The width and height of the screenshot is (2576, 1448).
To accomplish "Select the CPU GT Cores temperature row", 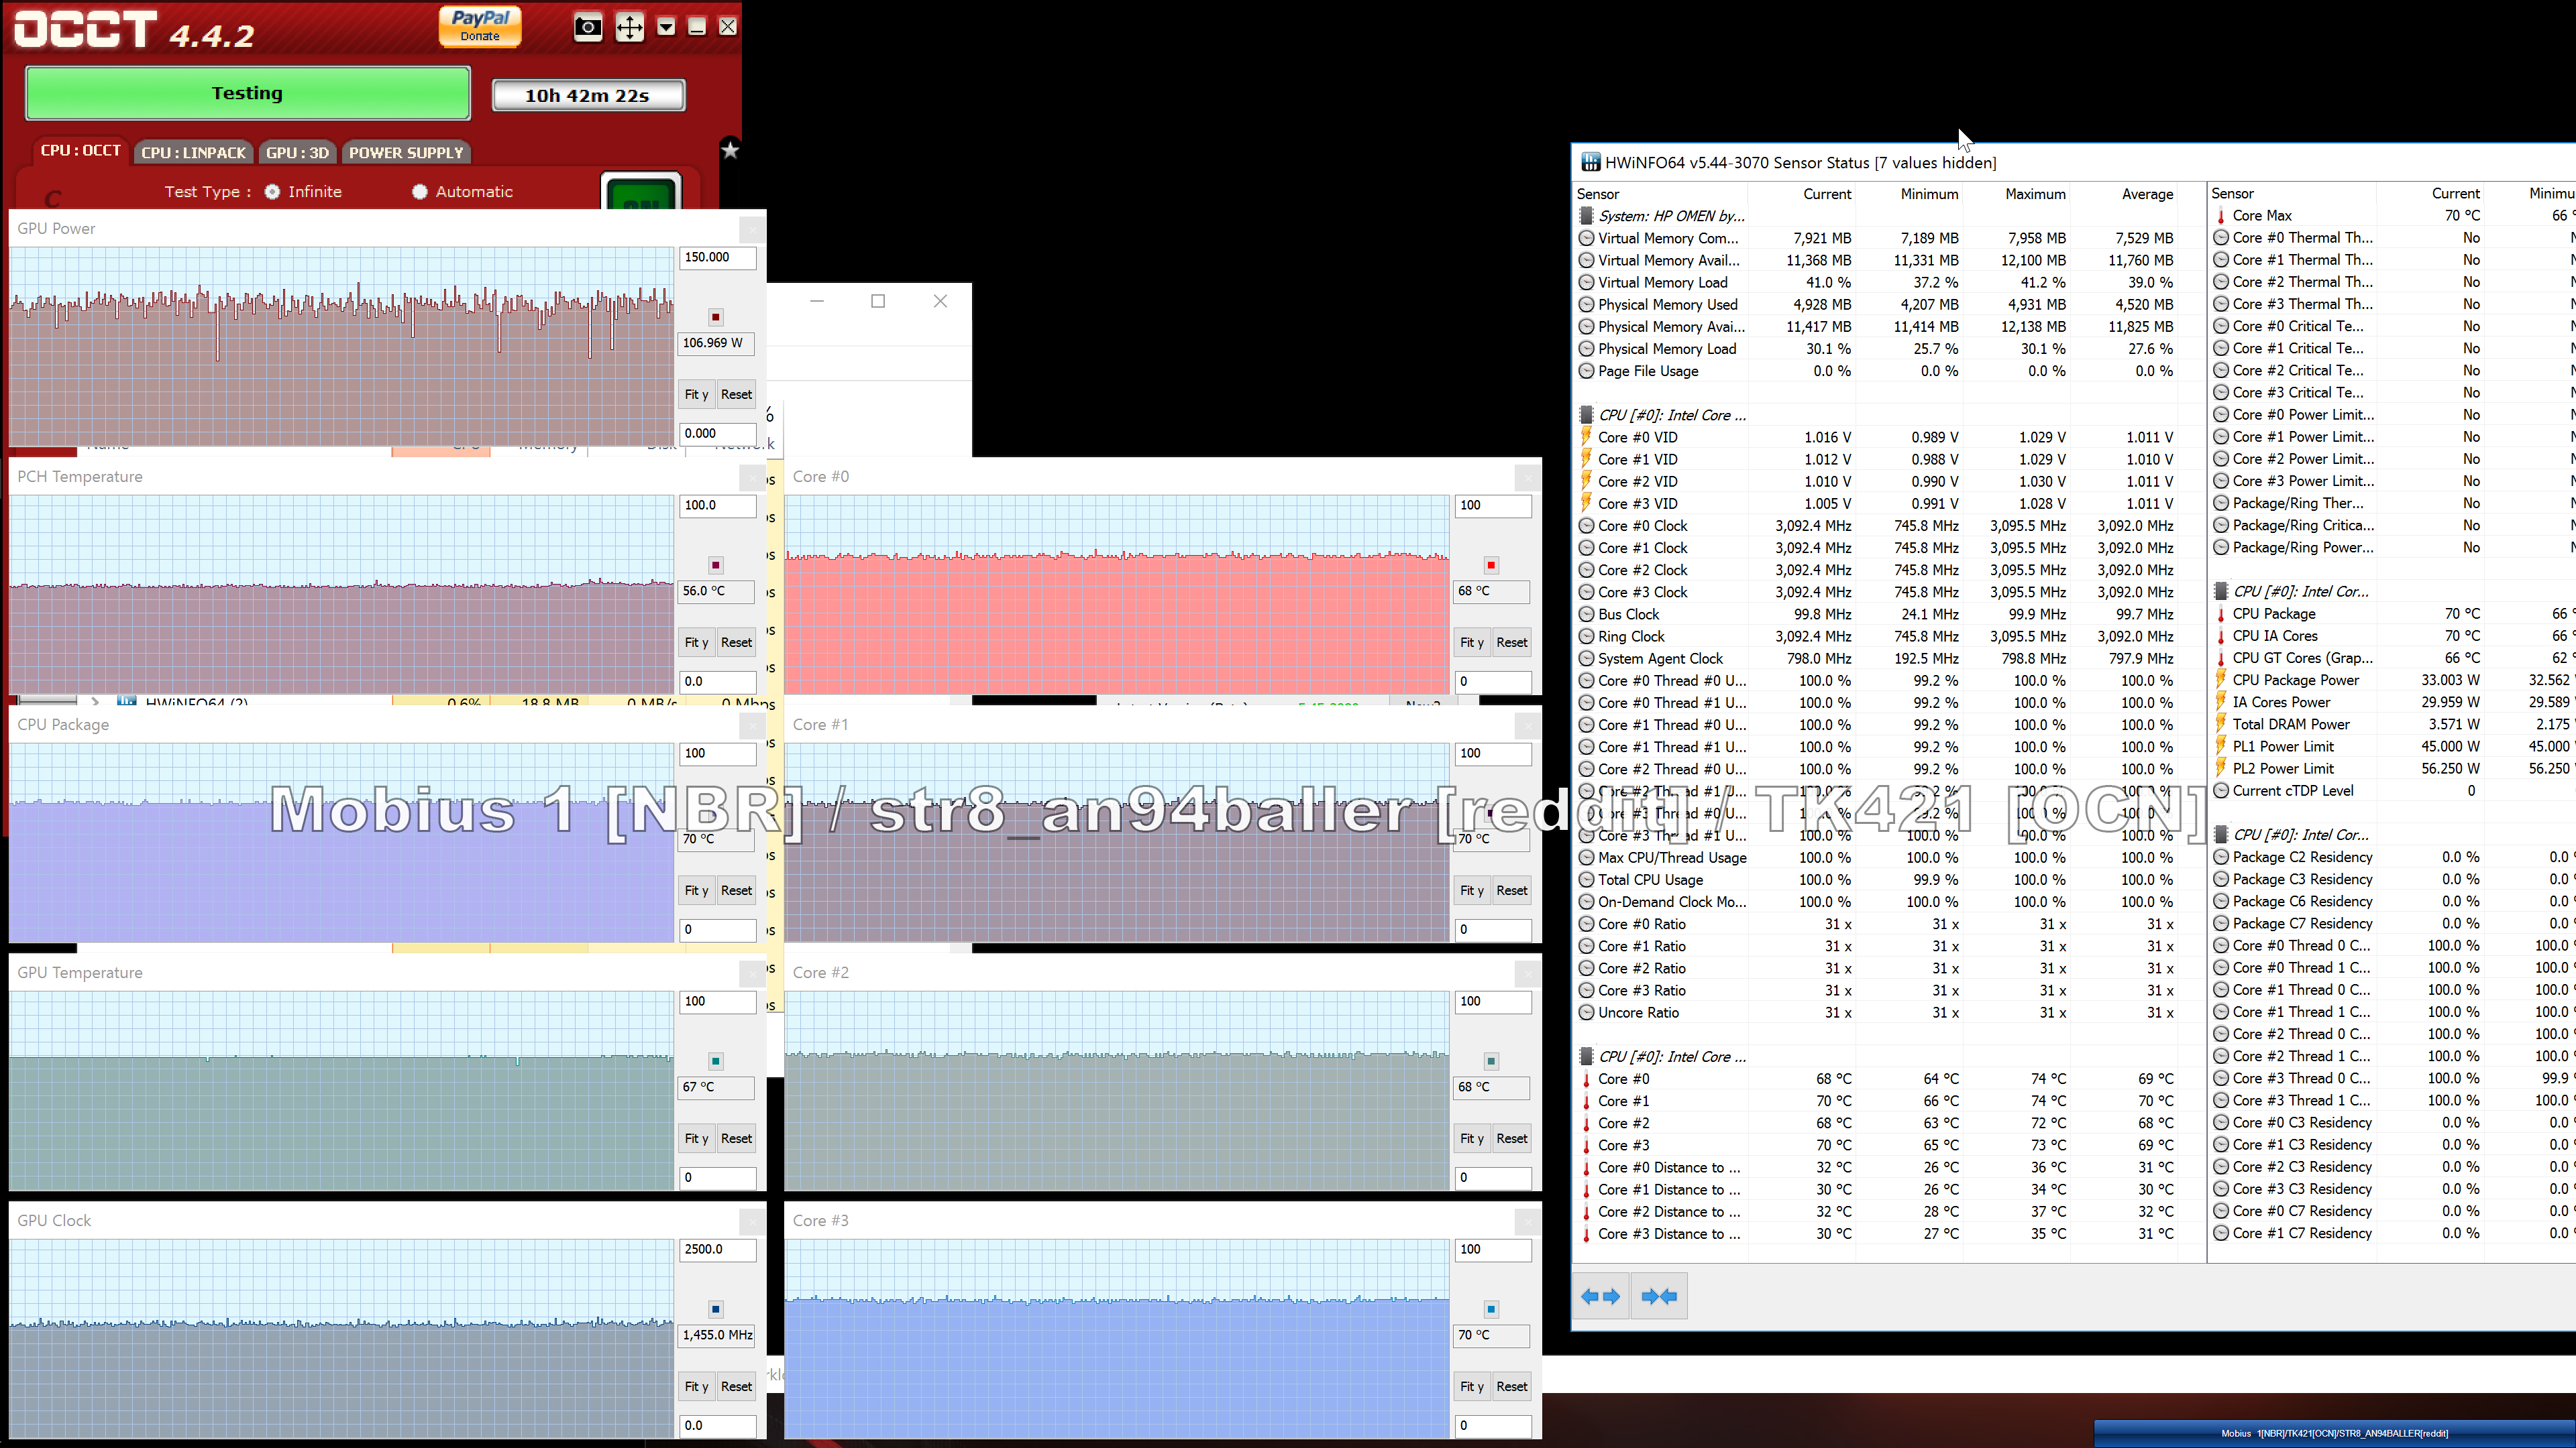I will 2393,658.
